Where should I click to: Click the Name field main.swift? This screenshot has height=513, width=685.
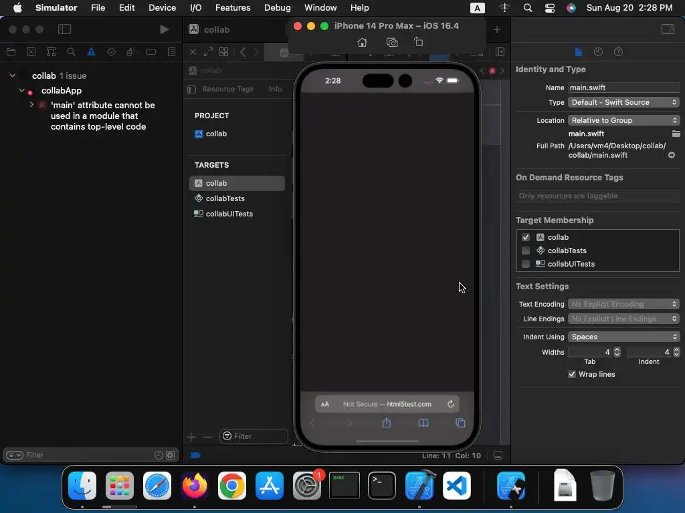pyautogui.click(x=623, y=88)
